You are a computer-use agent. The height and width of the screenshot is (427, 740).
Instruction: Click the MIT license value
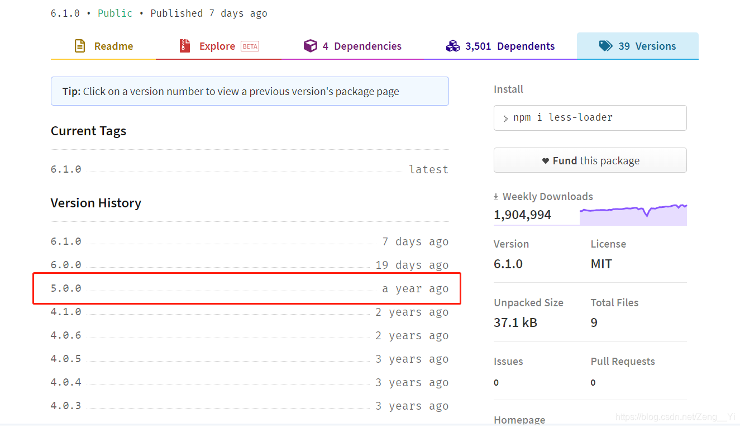click(x=601, y=264)
